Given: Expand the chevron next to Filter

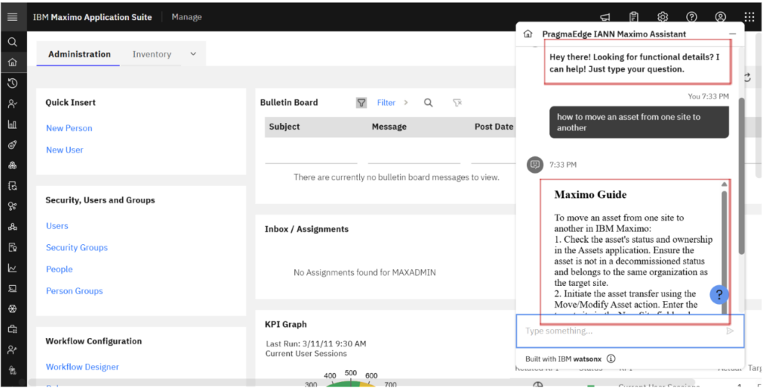Looking at the screenshot, I should tap(406, 103).
